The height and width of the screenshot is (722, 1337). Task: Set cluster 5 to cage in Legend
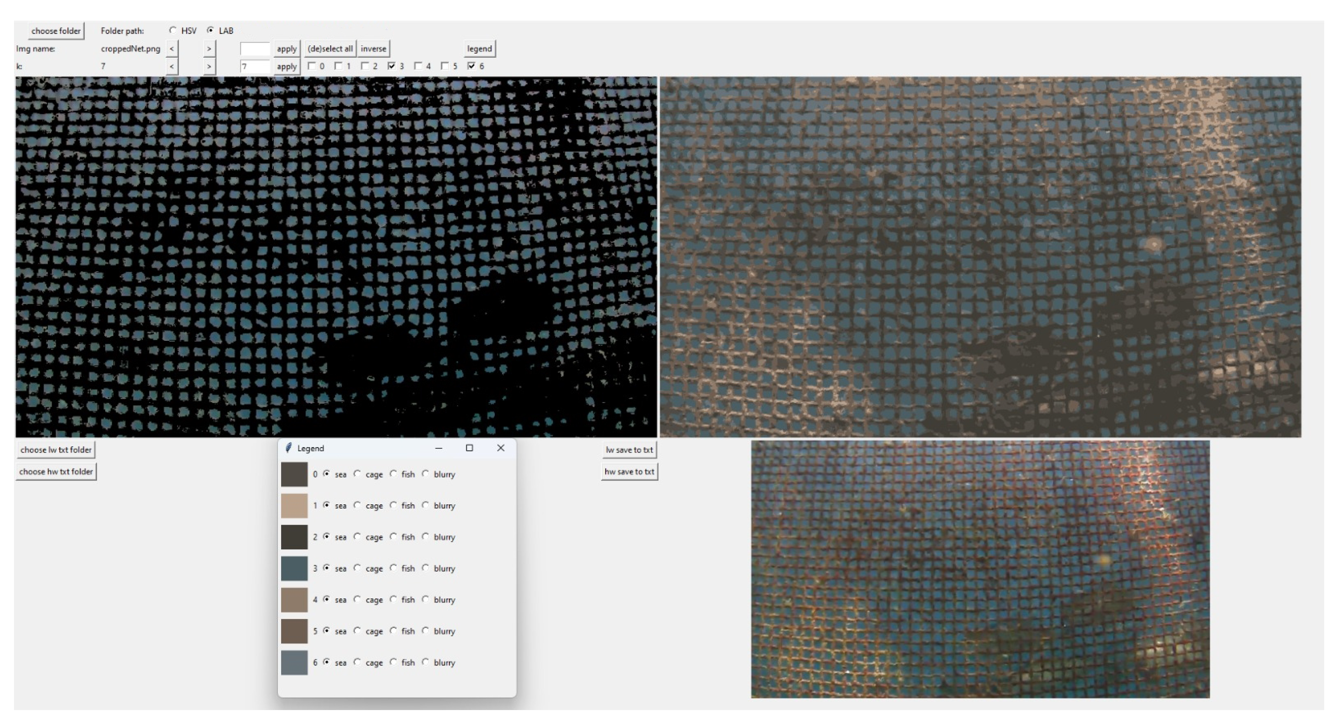tap(357, 631)
